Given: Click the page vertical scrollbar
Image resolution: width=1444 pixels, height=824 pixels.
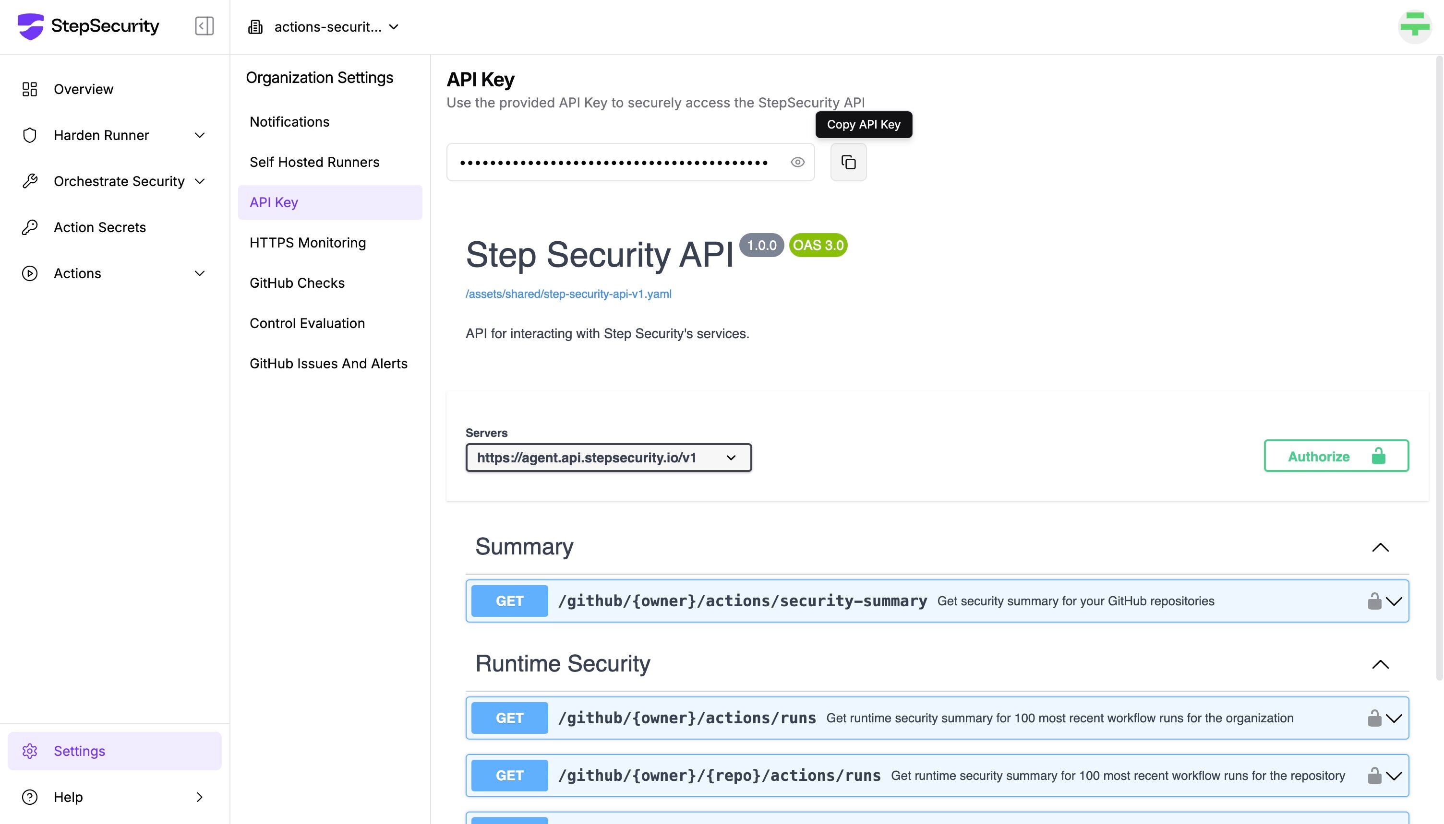Looking at the screenshot, I should 1439,368.
